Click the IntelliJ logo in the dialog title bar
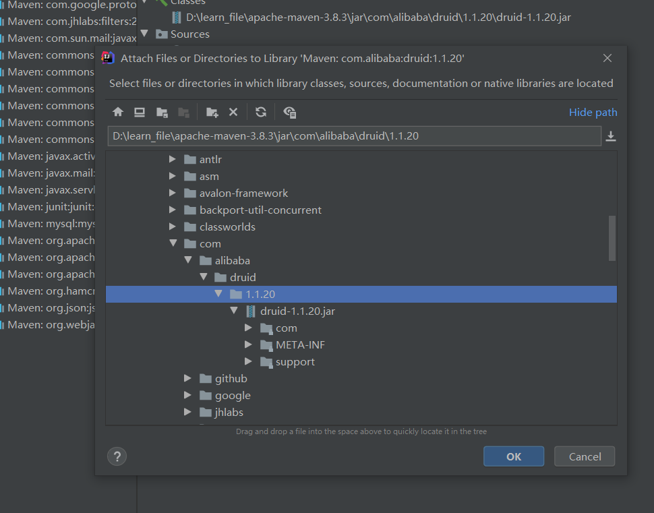This screenshot has height=513, width=654. click(x=108, y=58)
